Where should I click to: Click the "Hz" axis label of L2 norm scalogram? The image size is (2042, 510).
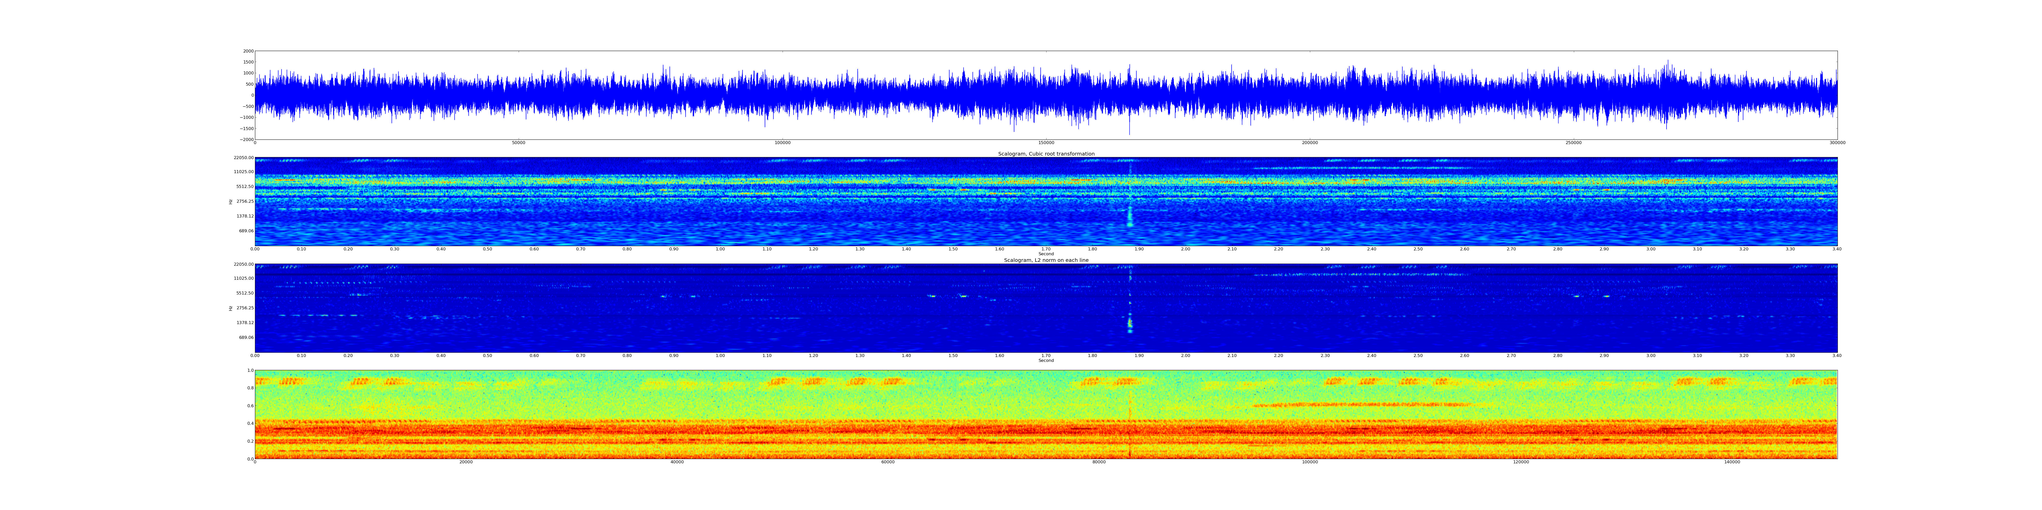pyautogui.click(x=231, y=308)
